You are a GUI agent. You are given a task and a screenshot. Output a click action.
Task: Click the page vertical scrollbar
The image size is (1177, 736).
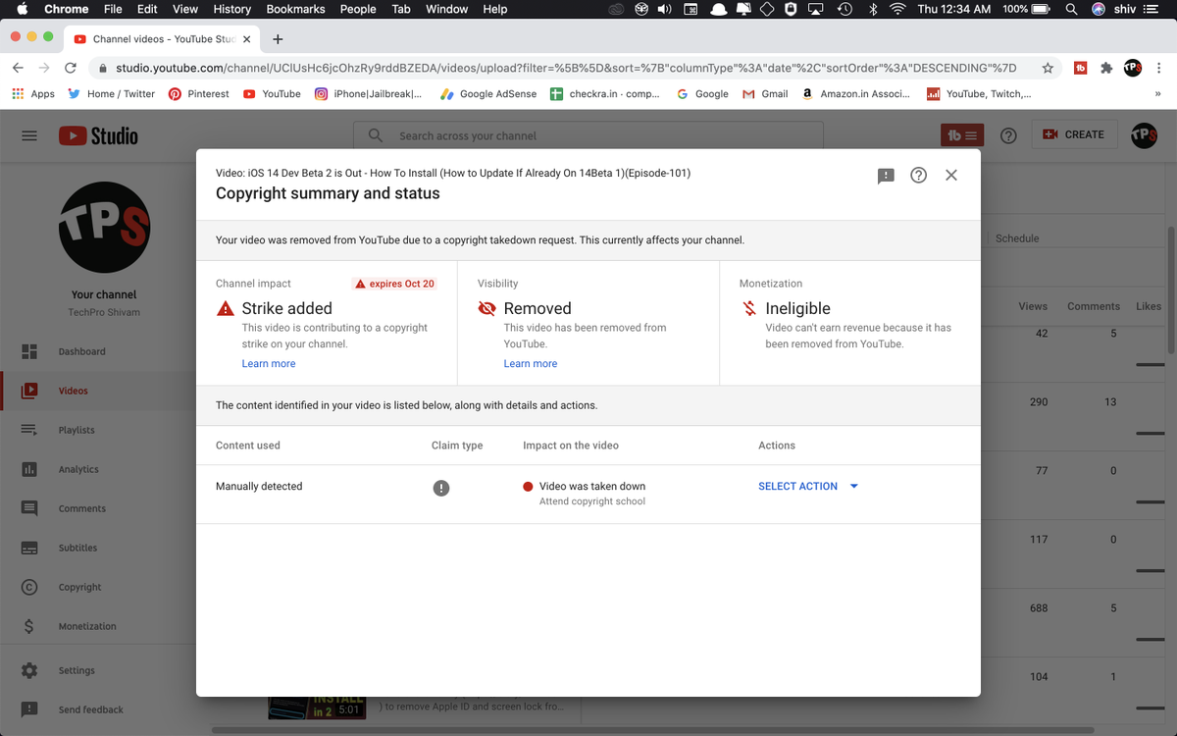pos(1171,289)
